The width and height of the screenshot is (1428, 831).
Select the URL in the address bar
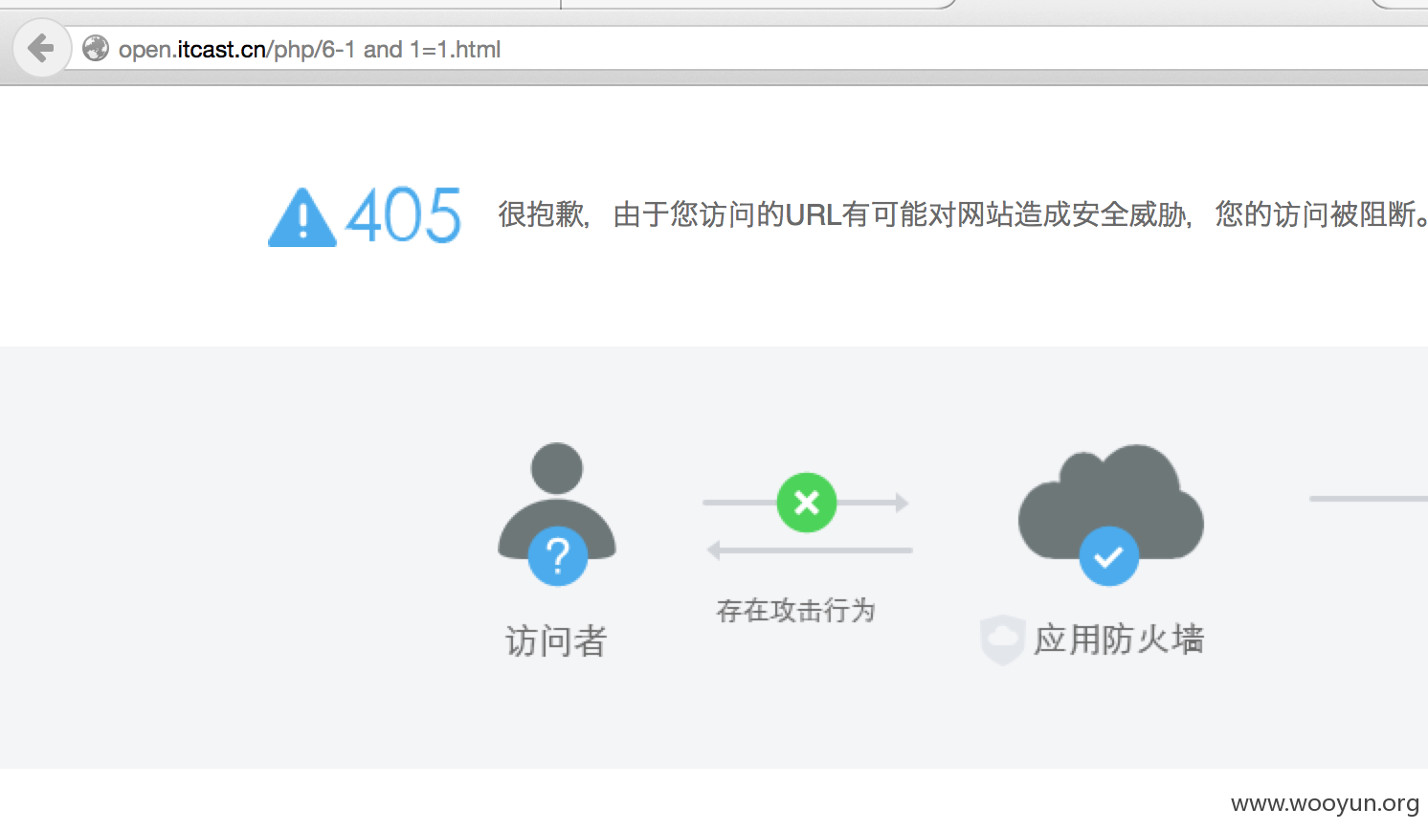(x=309, y=50)
